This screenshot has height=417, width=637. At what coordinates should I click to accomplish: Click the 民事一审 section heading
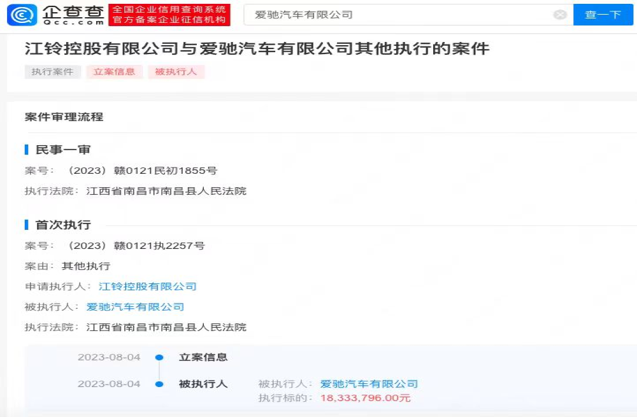click(63, 150)
